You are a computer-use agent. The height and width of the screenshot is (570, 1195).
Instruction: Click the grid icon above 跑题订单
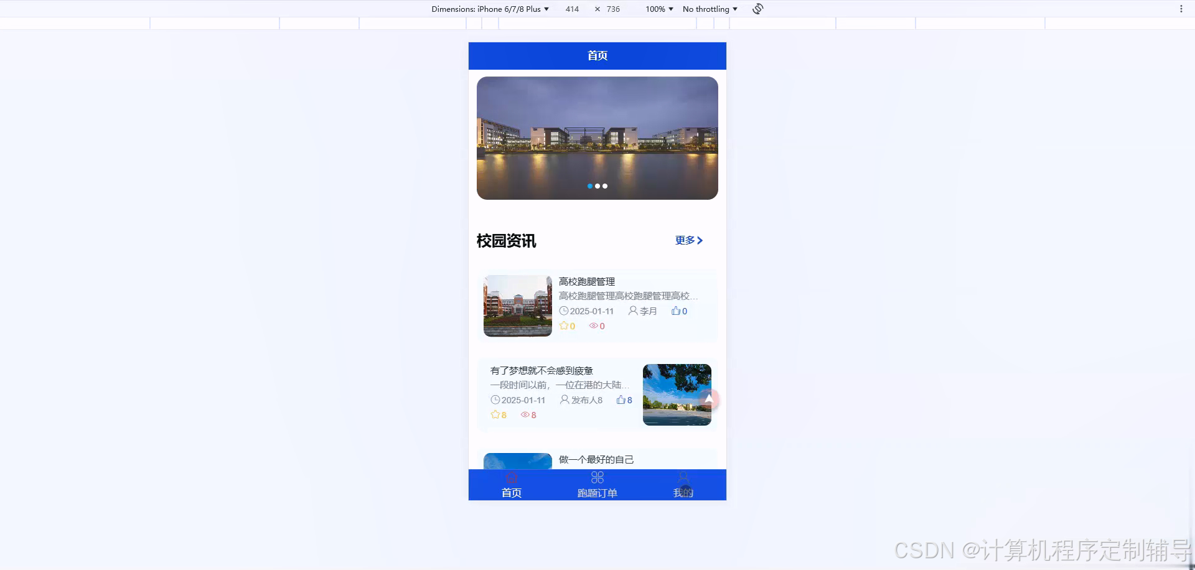pos(597,477)
